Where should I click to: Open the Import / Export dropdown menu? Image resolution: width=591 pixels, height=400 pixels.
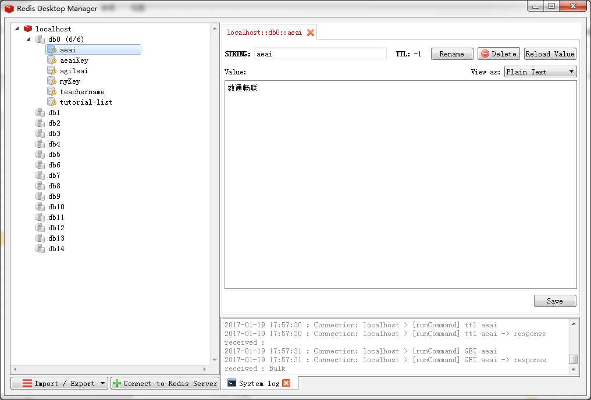(59, 383)
